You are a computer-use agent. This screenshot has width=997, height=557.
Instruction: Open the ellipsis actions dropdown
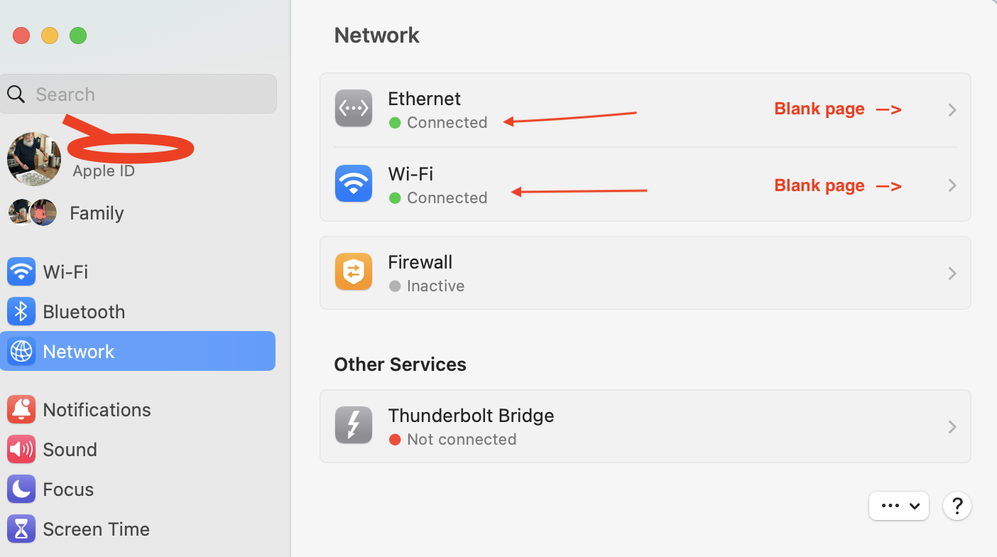pyautogui.click(x=898, y=506)
